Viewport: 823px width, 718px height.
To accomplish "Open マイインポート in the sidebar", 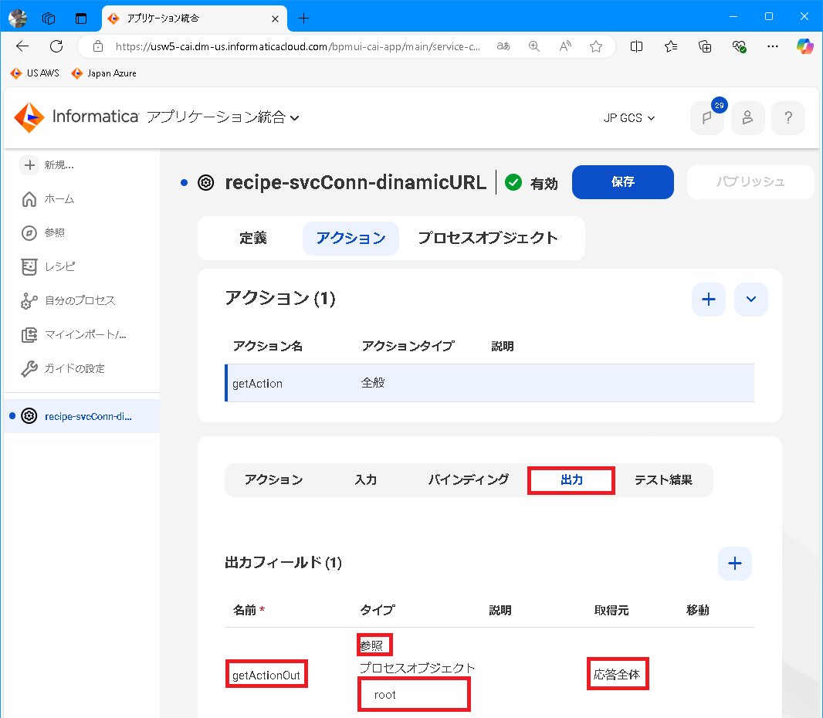I will coord(74,335).
